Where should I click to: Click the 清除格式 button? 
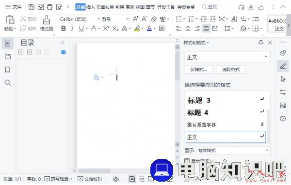pos(231,70)
